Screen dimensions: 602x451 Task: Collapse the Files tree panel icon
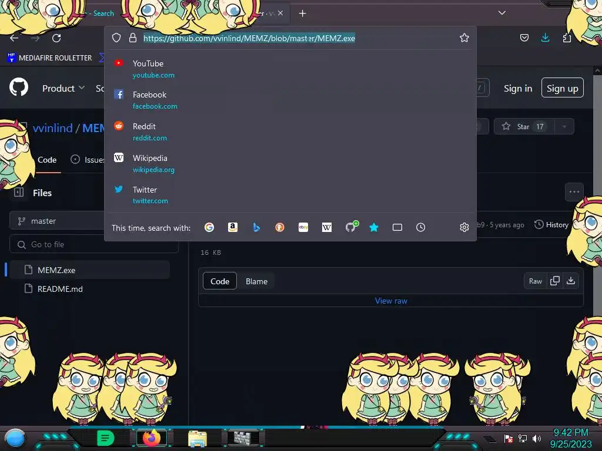(19, 193)
